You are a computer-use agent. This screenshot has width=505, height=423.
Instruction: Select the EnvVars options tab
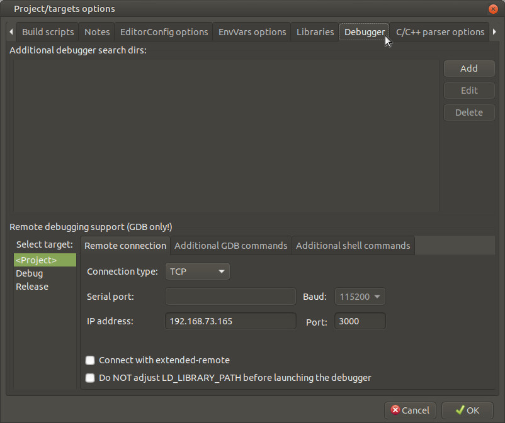coord(252,32)
